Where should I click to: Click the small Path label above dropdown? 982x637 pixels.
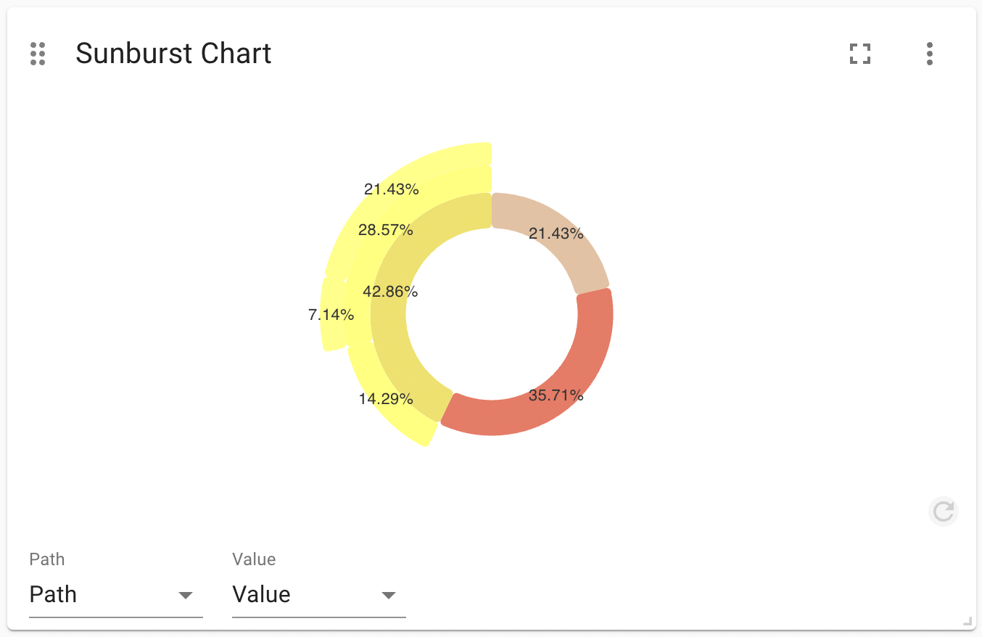(47, 559)
